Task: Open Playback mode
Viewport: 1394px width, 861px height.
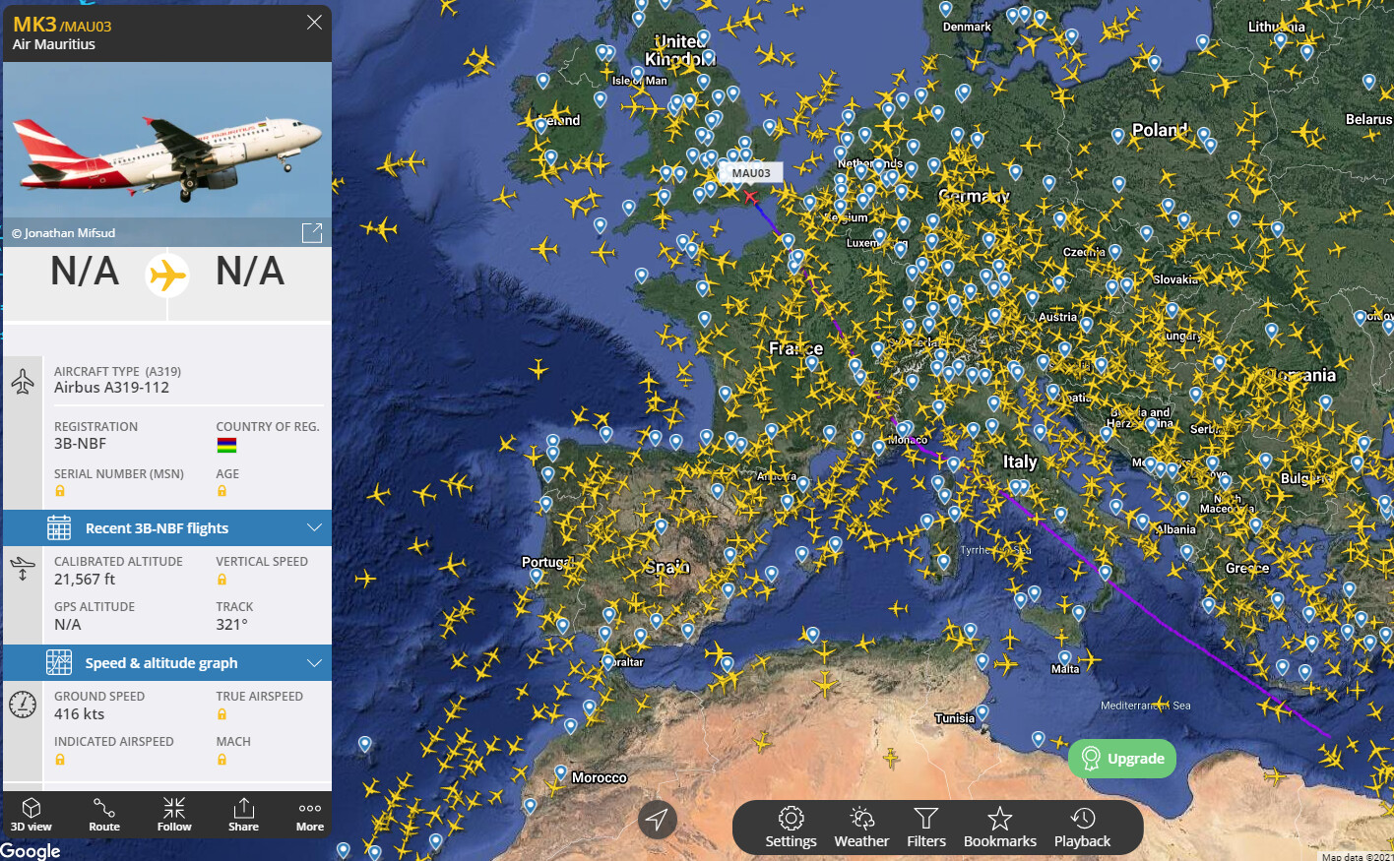Action: (1082, 828)
